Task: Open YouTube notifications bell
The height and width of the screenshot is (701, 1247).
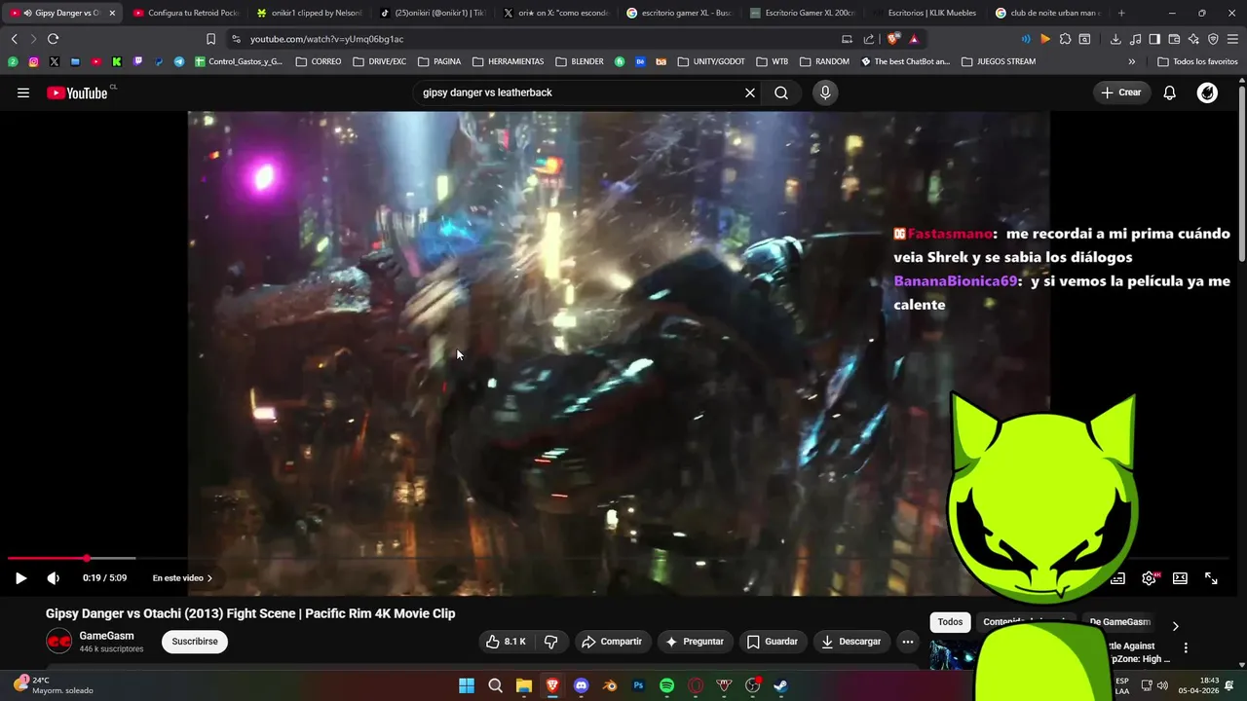Action: pyautogui.click(x=1170, y=92)
